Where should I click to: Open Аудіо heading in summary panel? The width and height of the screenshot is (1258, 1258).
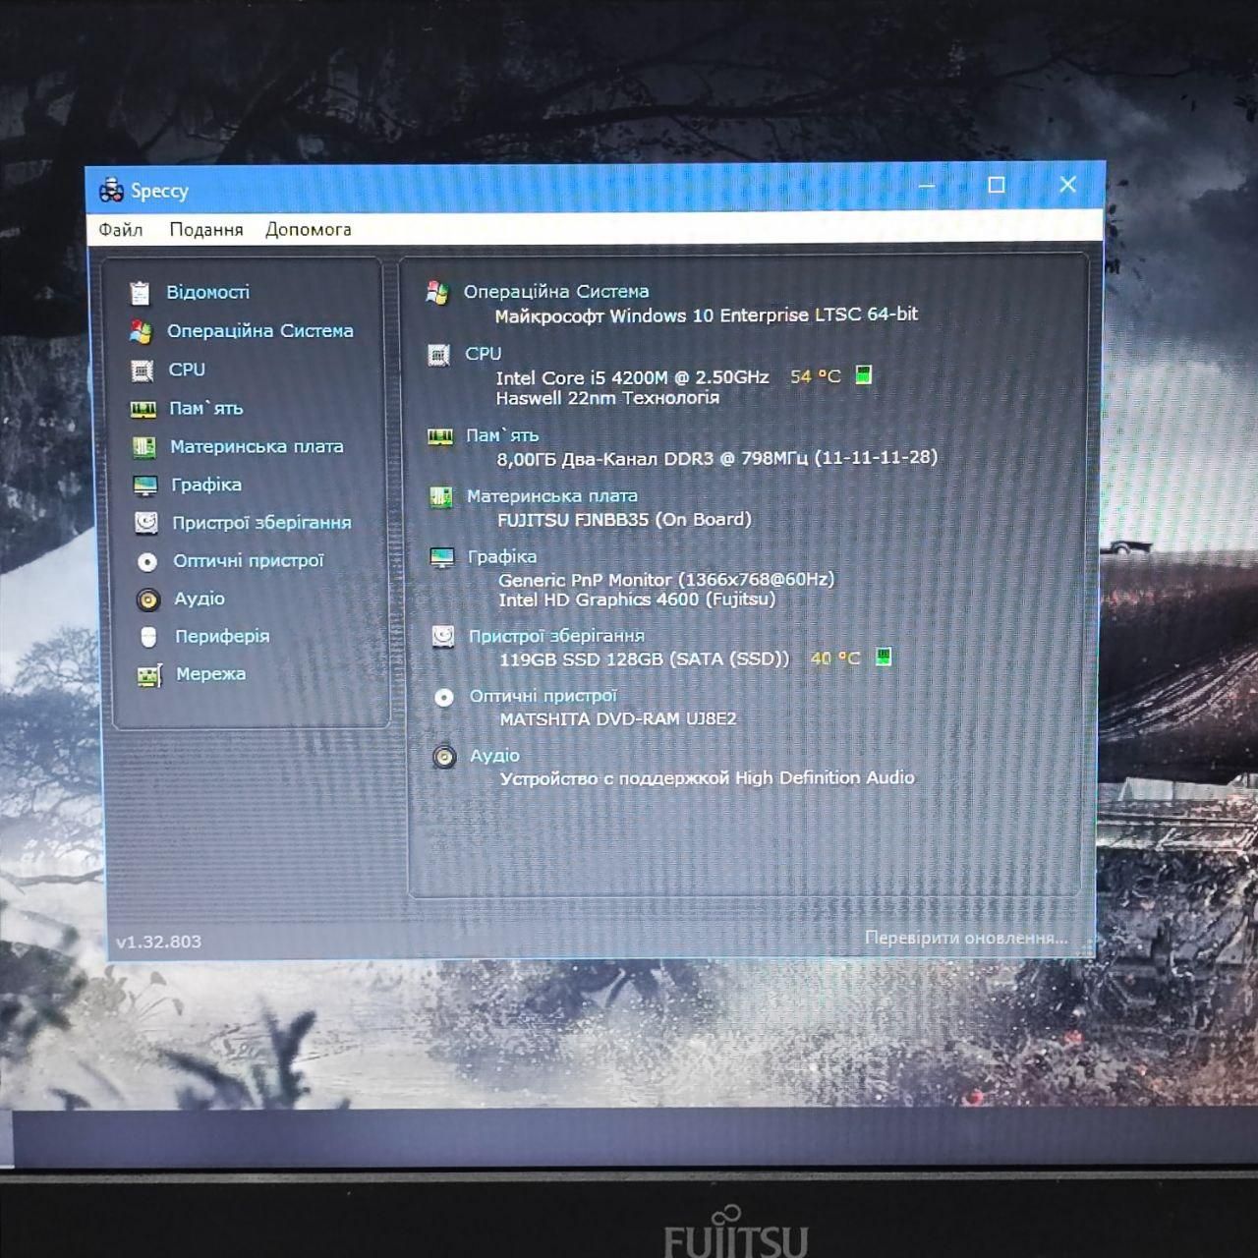point(494,756)
